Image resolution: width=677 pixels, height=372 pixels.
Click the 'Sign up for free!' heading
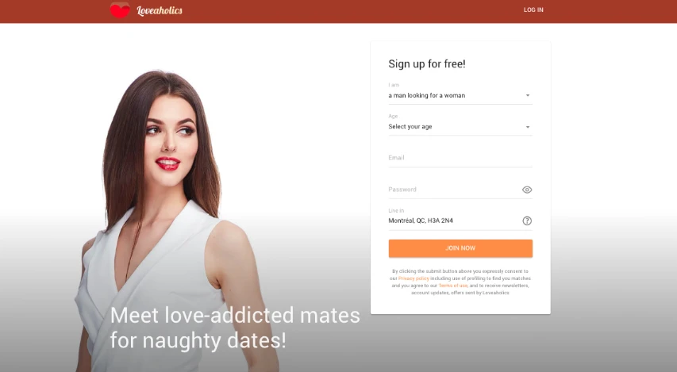(x=426, y=64)
